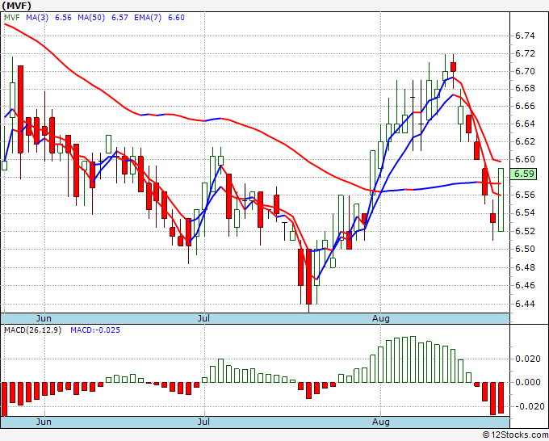Click price axis label 6.64

point(525,124)
